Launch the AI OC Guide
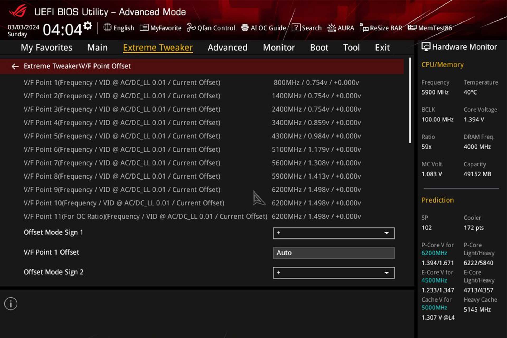507x338 pixels. coord(264,28)
